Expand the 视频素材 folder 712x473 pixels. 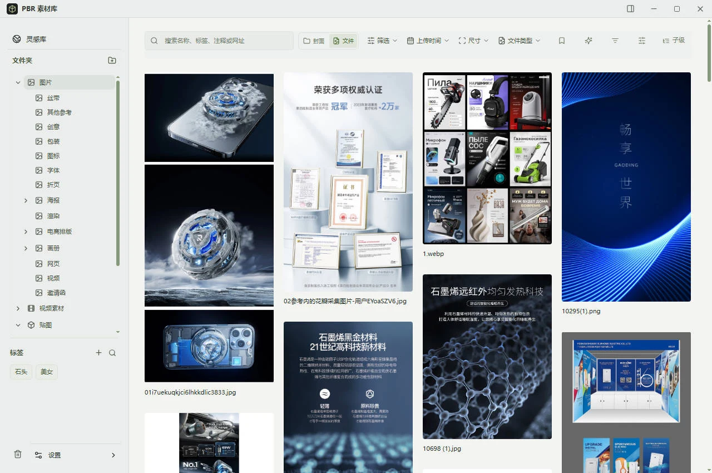coord(18,308)
